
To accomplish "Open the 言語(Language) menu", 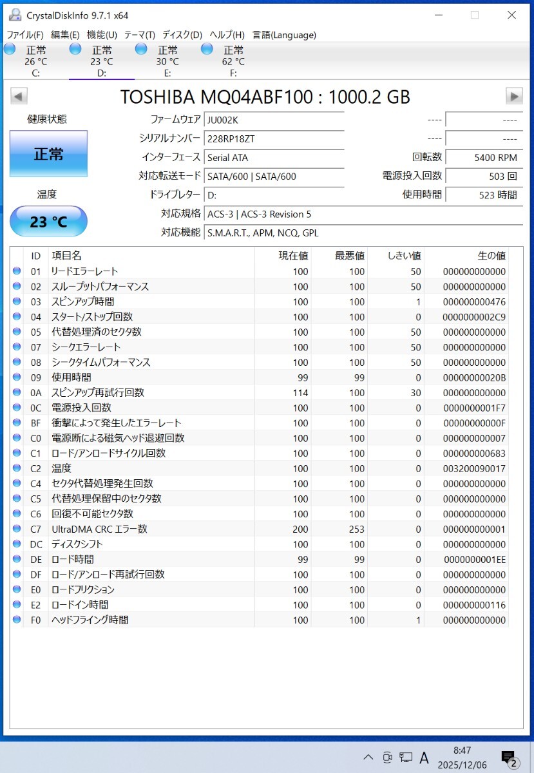I will 284,35.
